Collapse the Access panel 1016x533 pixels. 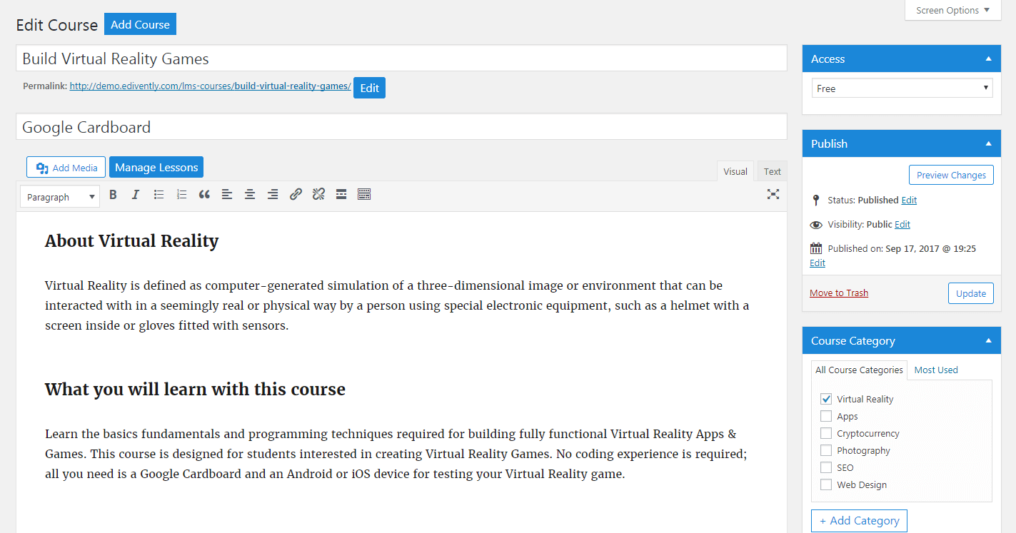988,59
